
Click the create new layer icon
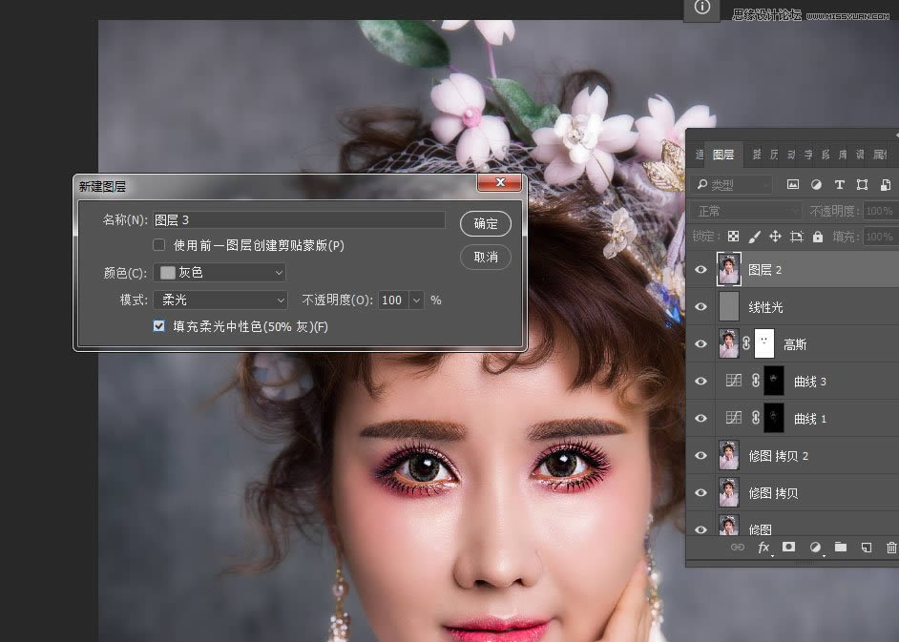(867, 548)
